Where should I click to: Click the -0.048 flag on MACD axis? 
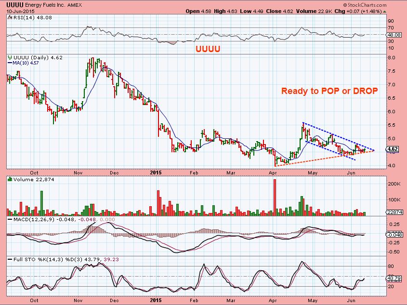tap(394, 235)
